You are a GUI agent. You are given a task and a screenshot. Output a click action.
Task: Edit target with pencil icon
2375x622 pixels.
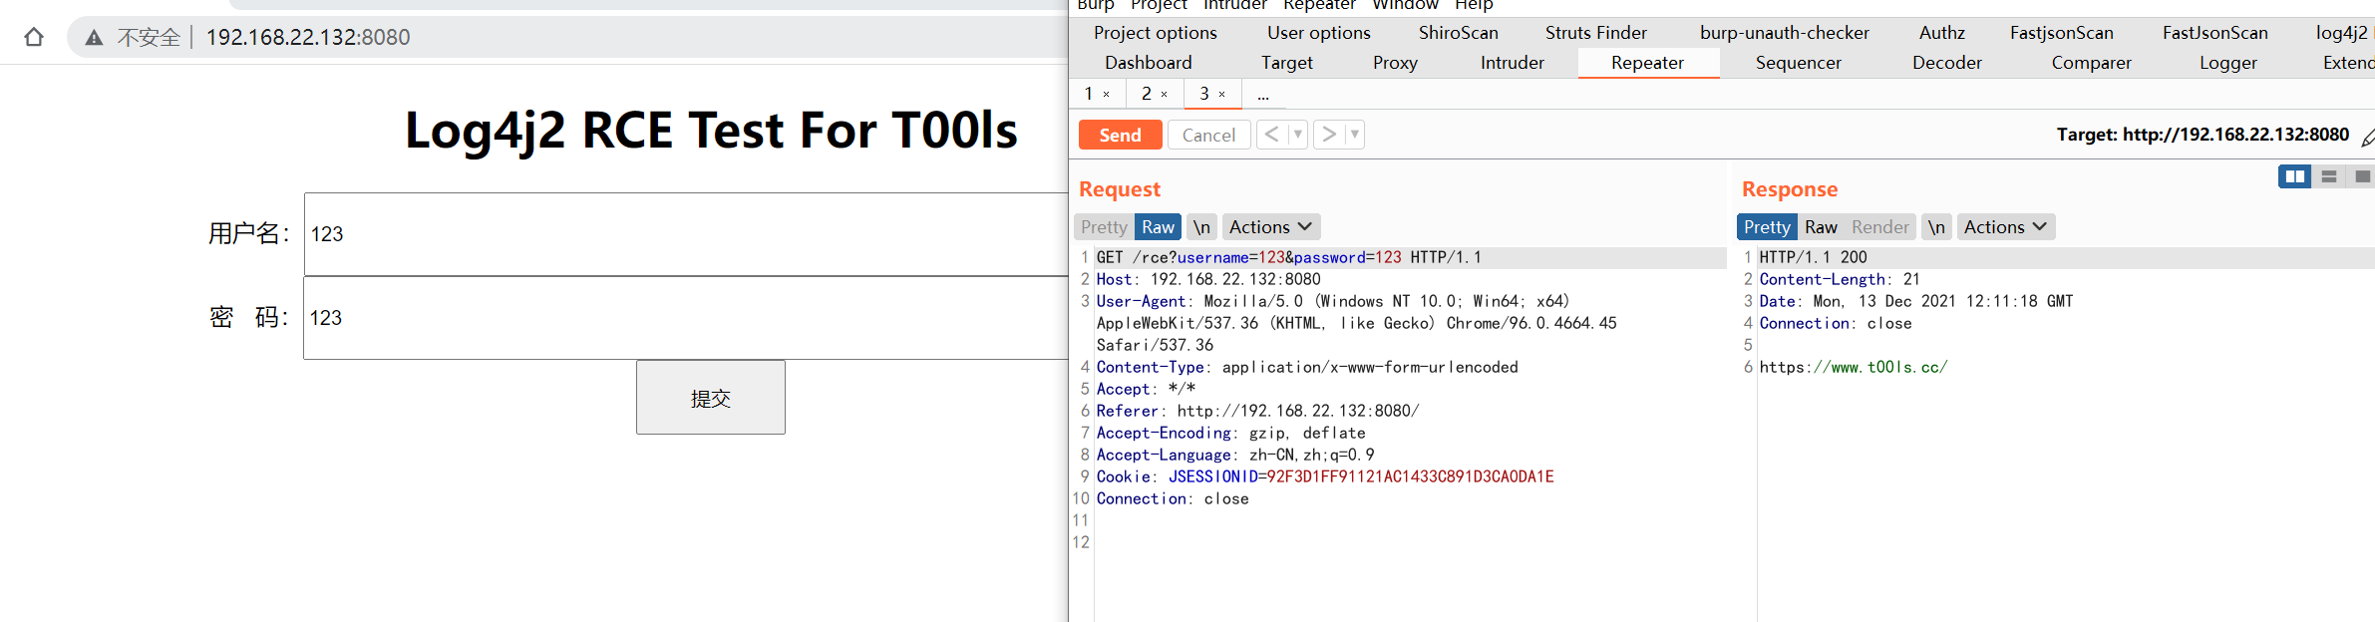2368,139
